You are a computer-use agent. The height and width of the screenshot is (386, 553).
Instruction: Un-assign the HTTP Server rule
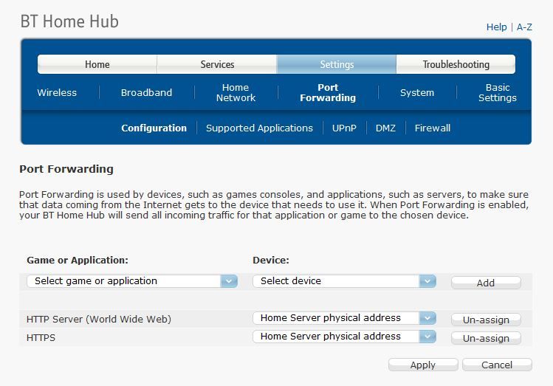pos(486,320)
